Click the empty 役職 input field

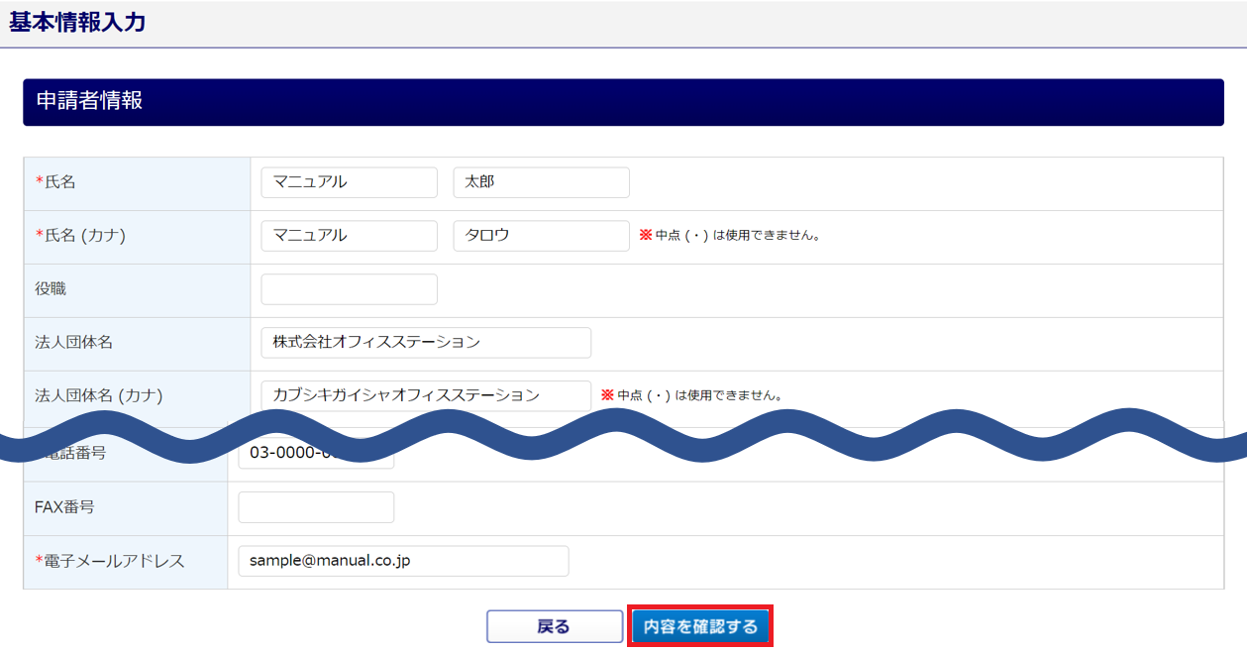349,289
